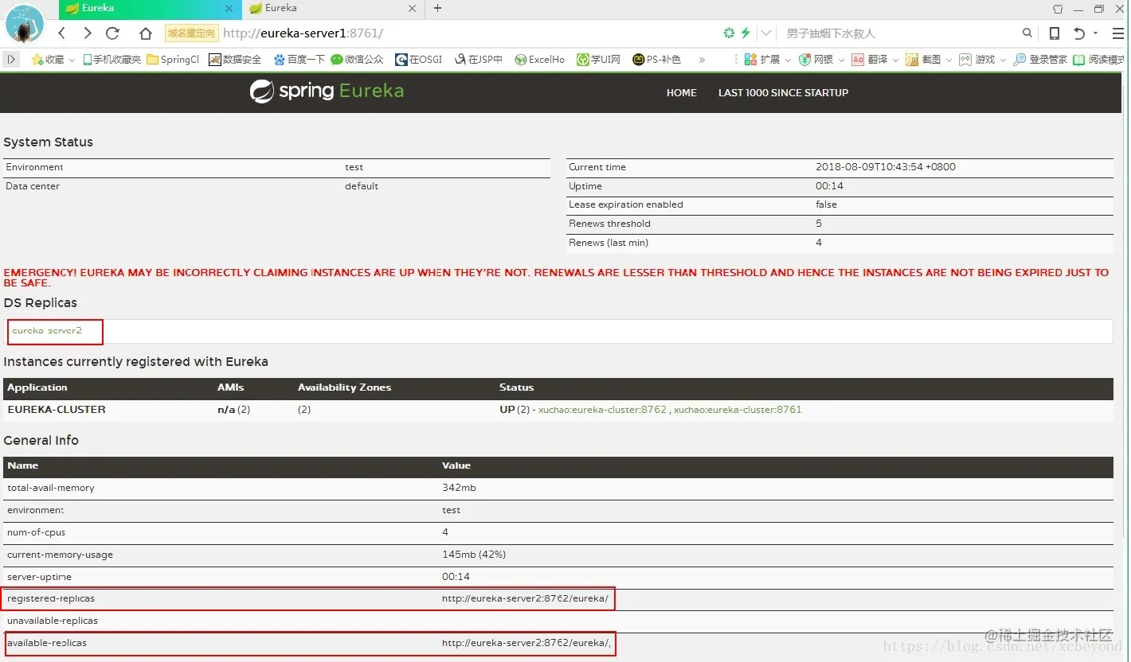Close the second Eureka tab
Image resolution: width=1131 pixels, height=662 pixels.
[413, 9]
